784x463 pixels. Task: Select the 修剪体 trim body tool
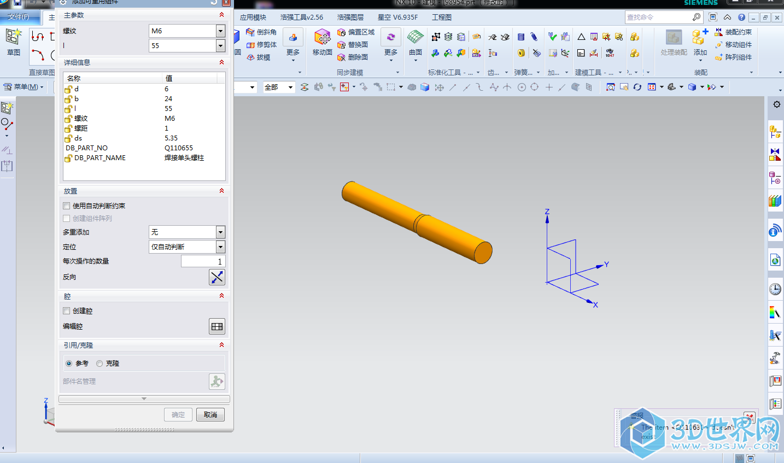click(x=261, y=45)
